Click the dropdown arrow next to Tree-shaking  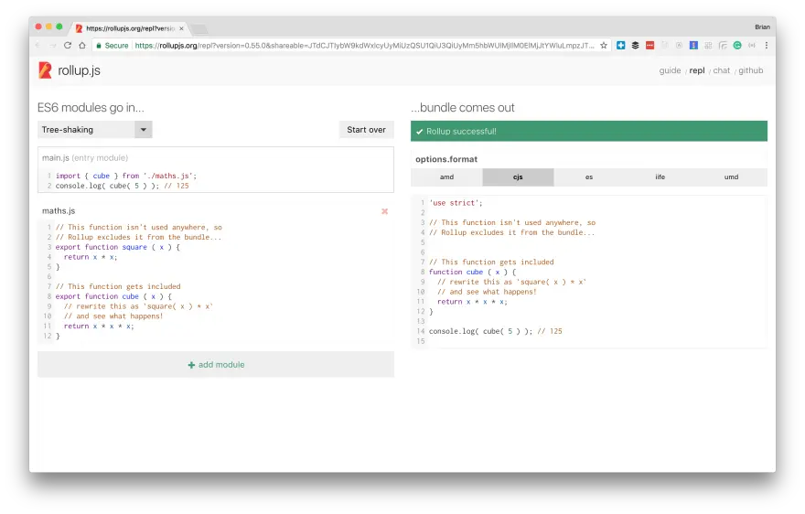coord(144,130)
